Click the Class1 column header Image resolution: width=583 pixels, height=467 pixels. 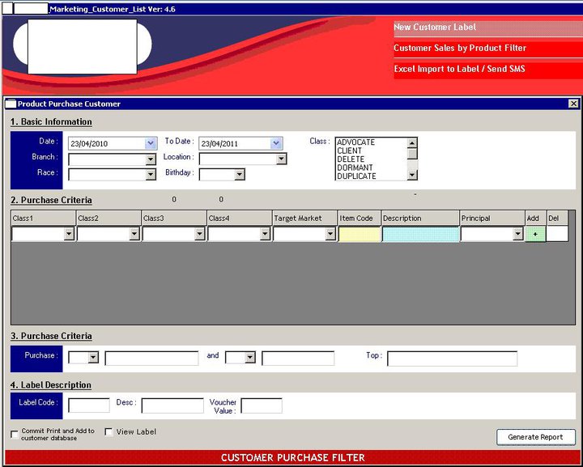tap(43, 218)
